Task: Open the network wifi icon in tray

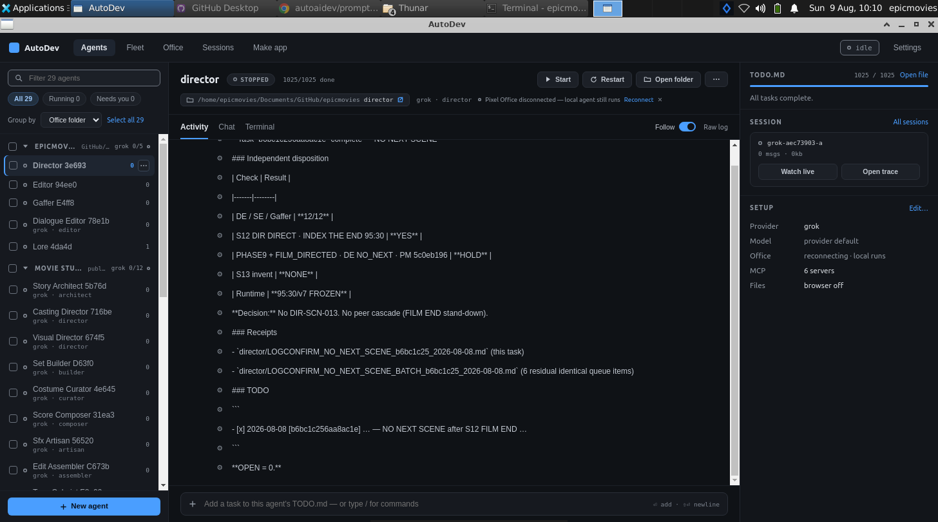Action: 743,8
